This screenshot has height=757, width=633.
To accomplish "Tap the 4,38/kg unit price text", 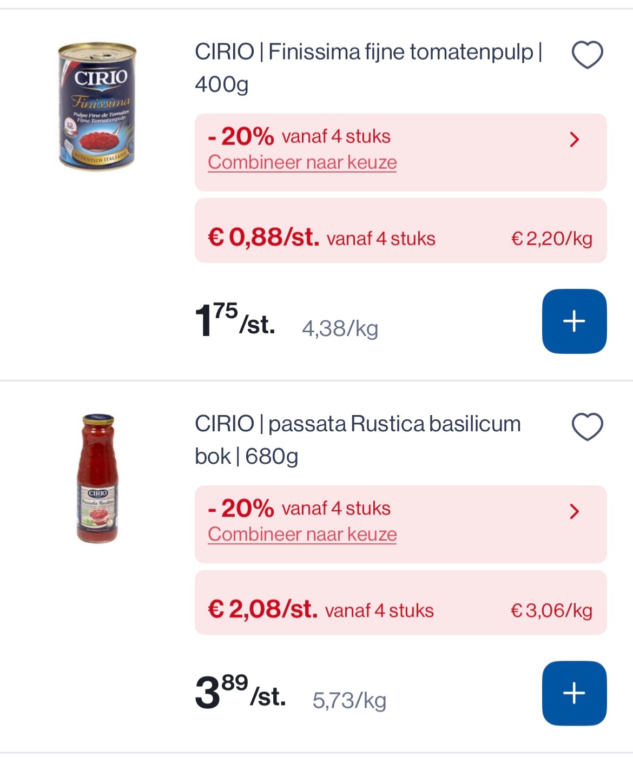I will (x=340, y=328).
